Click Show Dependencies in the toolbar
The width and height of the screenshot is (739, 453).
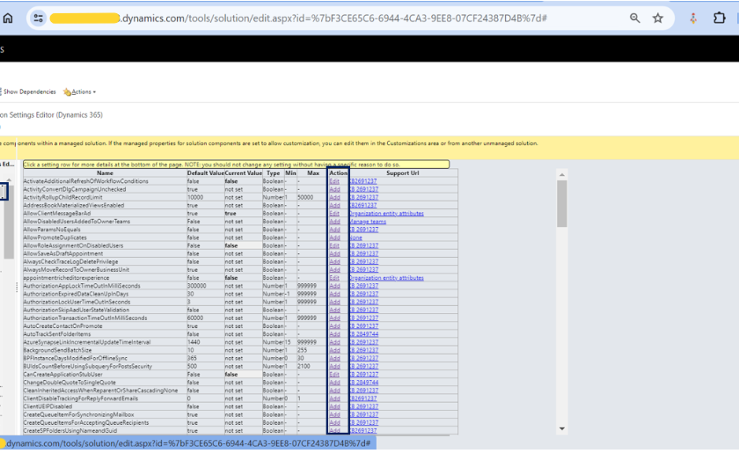[29, 91]
